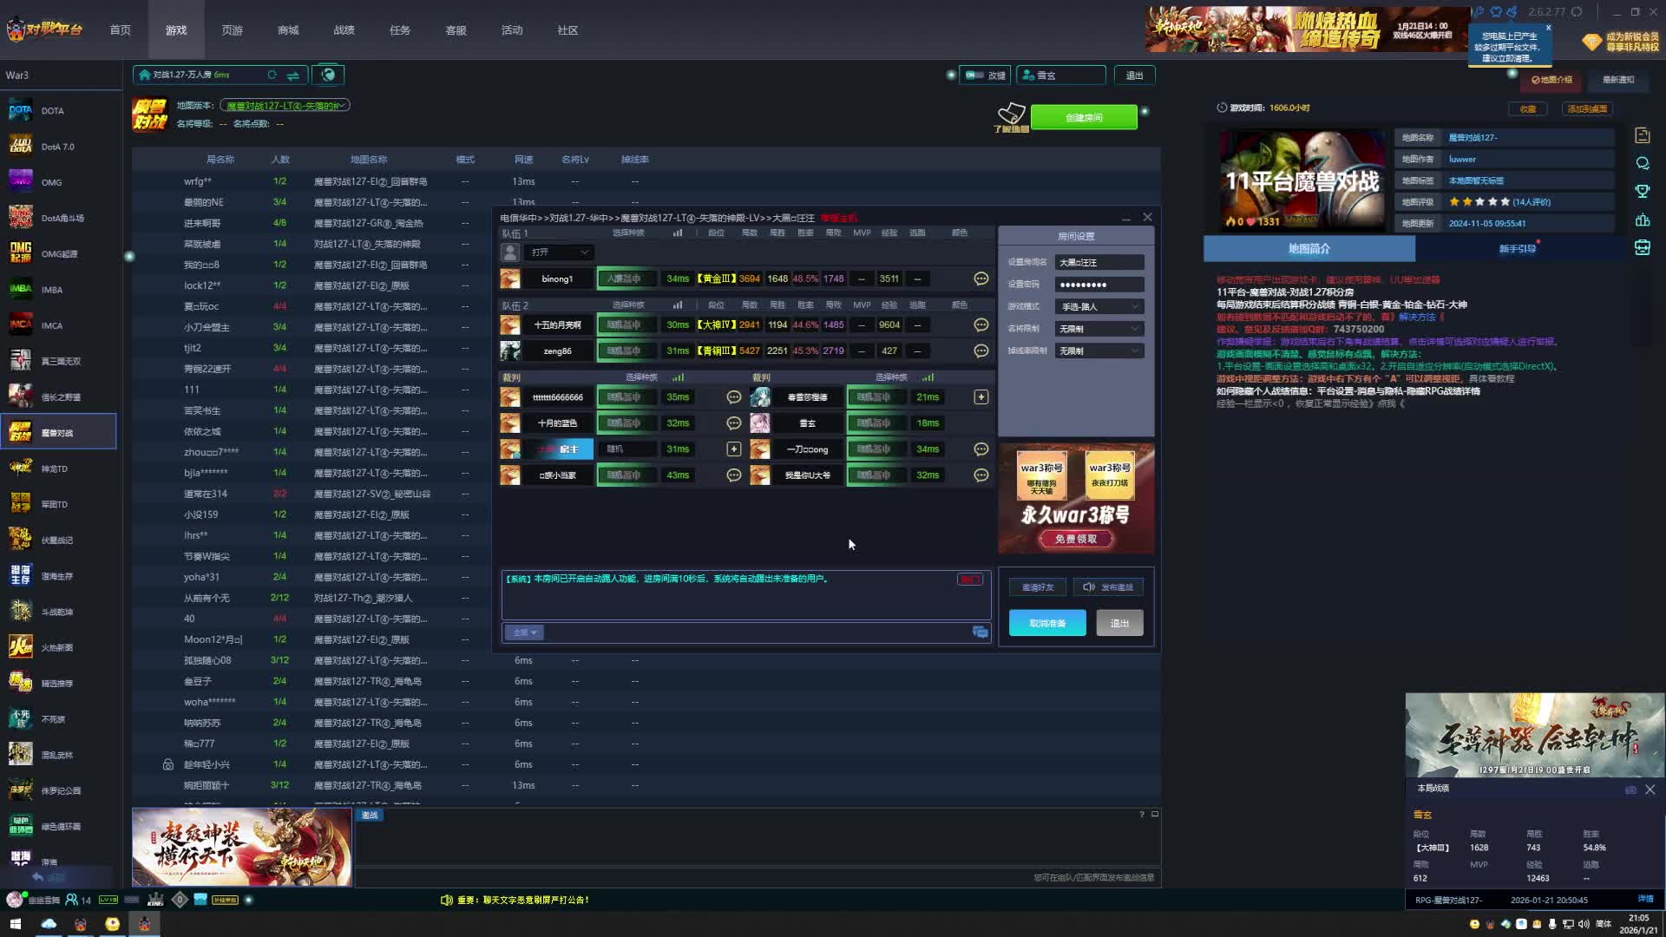Click the leaderboard podium icon in the right sidebar
The image size is (1666, 937).
click(x=1642, y=220)
